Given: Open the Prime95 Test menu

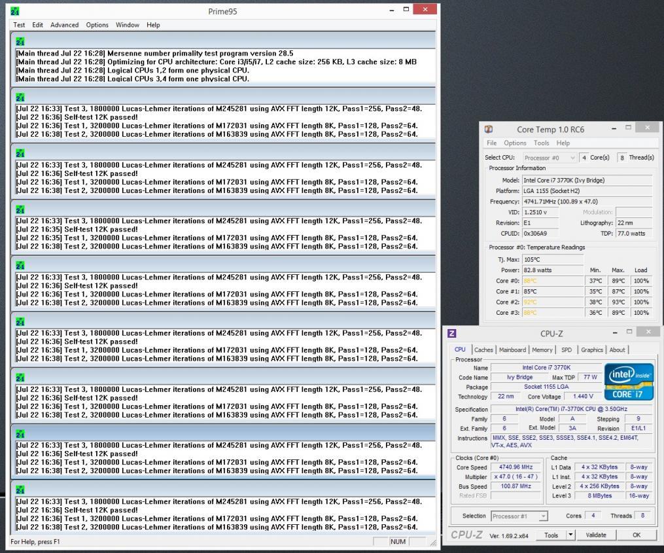Looking at the screenshot, I should tap(19, 25).
